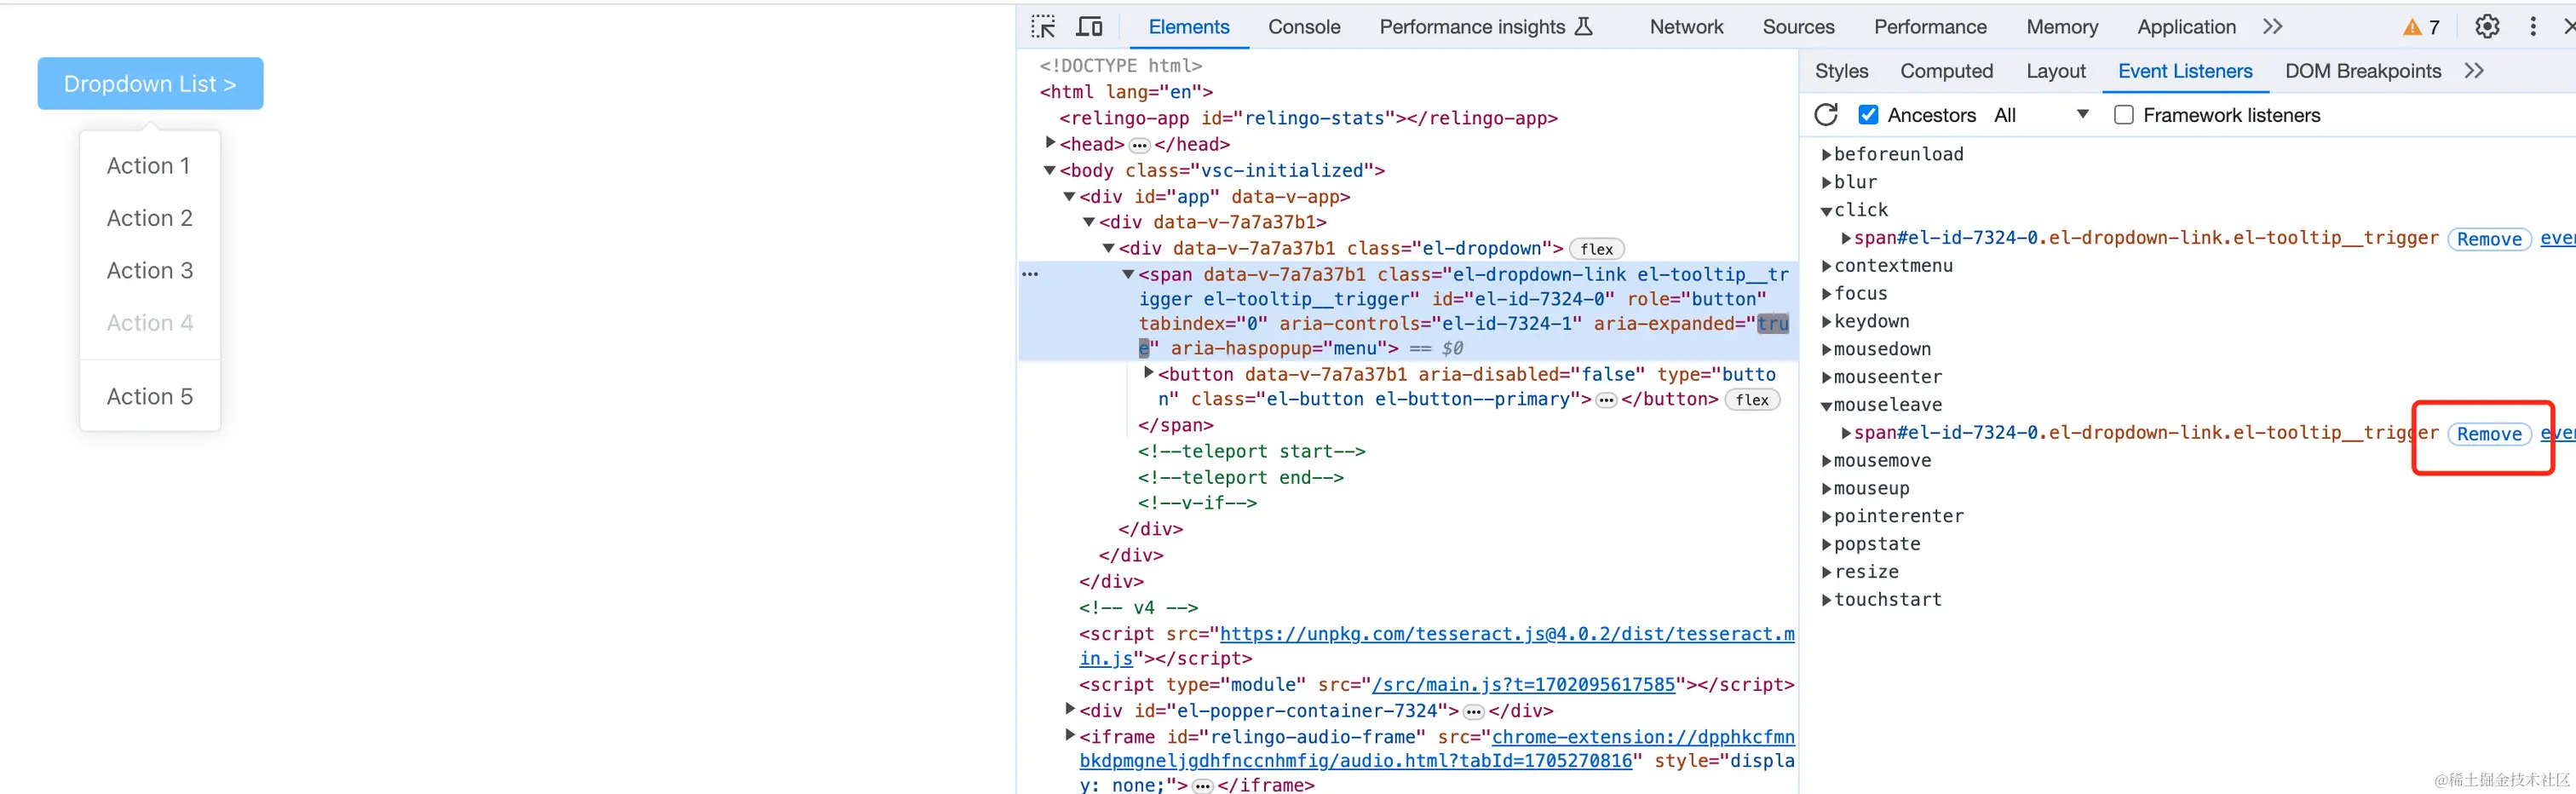The height and width of the screenshot is (794, 2576).
Task: Open DevTools settings gear
Action: point(2487,27)
